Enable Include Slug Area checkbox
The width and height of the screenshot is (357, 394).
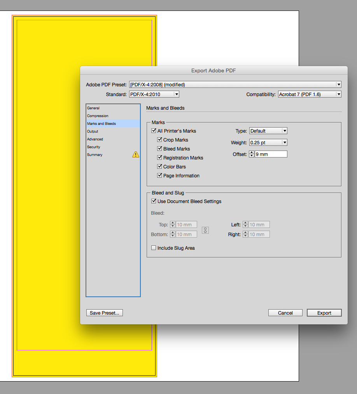(x=154, y=248)
